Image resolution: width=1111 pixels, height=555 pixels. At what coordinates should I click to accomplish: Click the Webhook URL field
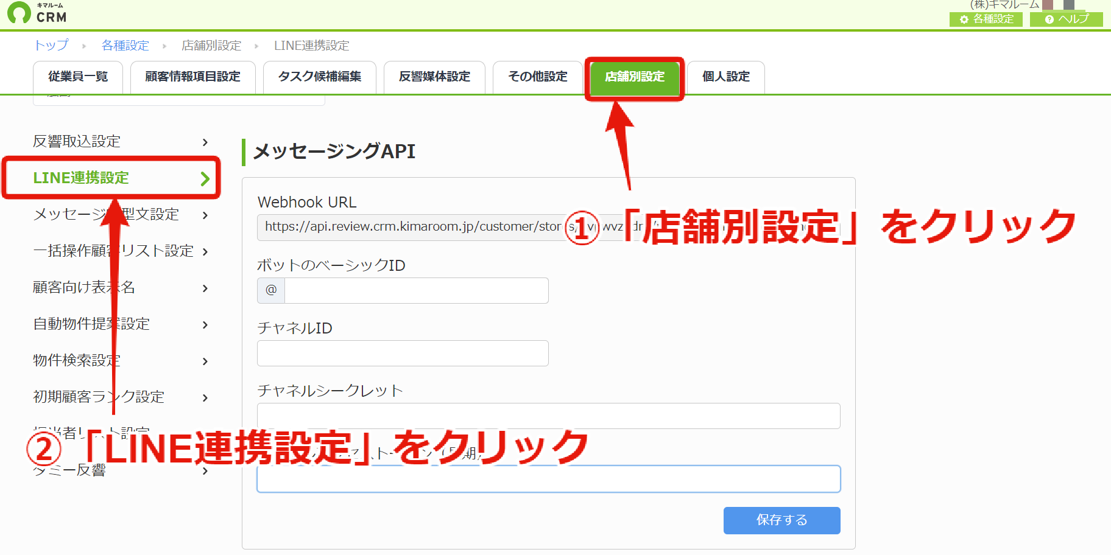coord(549,227)
